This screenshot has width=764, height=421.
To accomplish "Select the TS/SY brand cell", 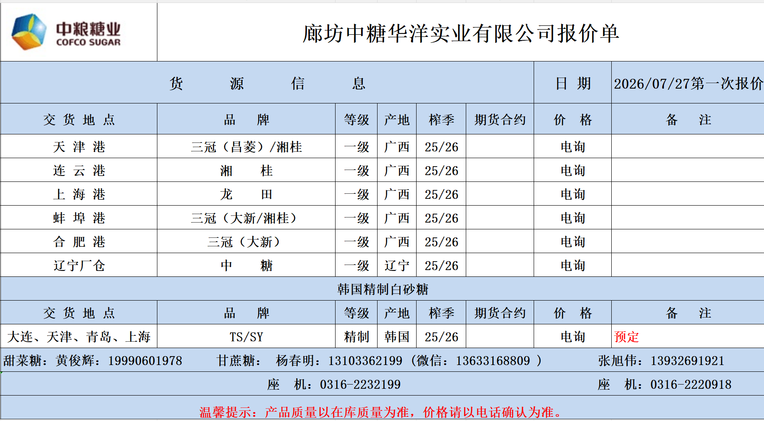I will tap(246, 337).
